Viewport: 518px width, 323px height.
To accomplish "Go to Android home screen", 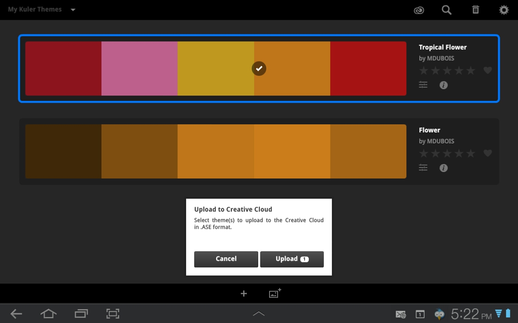I will 49,314.
